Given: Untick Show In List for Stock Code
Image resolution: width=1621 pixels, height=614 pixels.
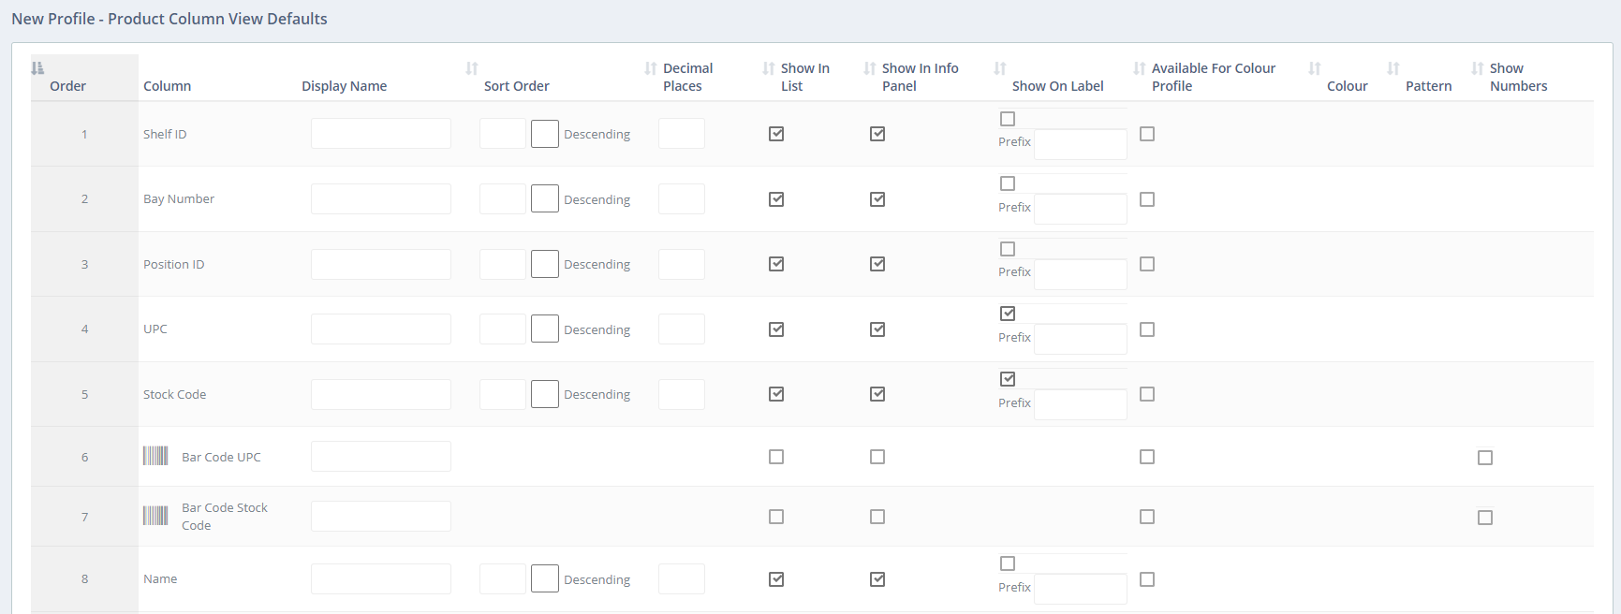Looking at the screenshot, I should coord(776,394).
